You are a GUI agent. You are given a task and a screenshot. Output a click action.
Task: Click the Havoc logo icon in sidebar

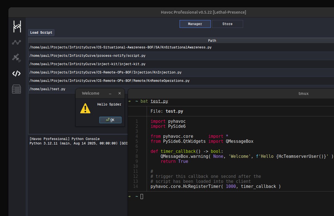(x=17, y=26)
